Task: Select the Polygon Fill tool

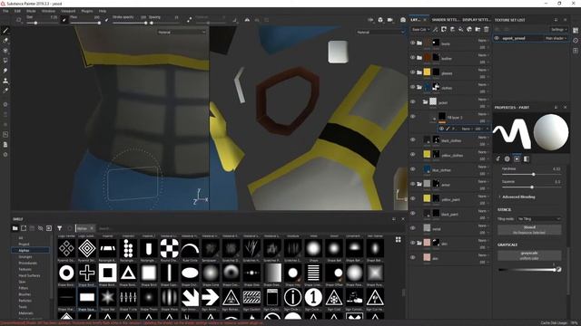Action: [5, 61]
